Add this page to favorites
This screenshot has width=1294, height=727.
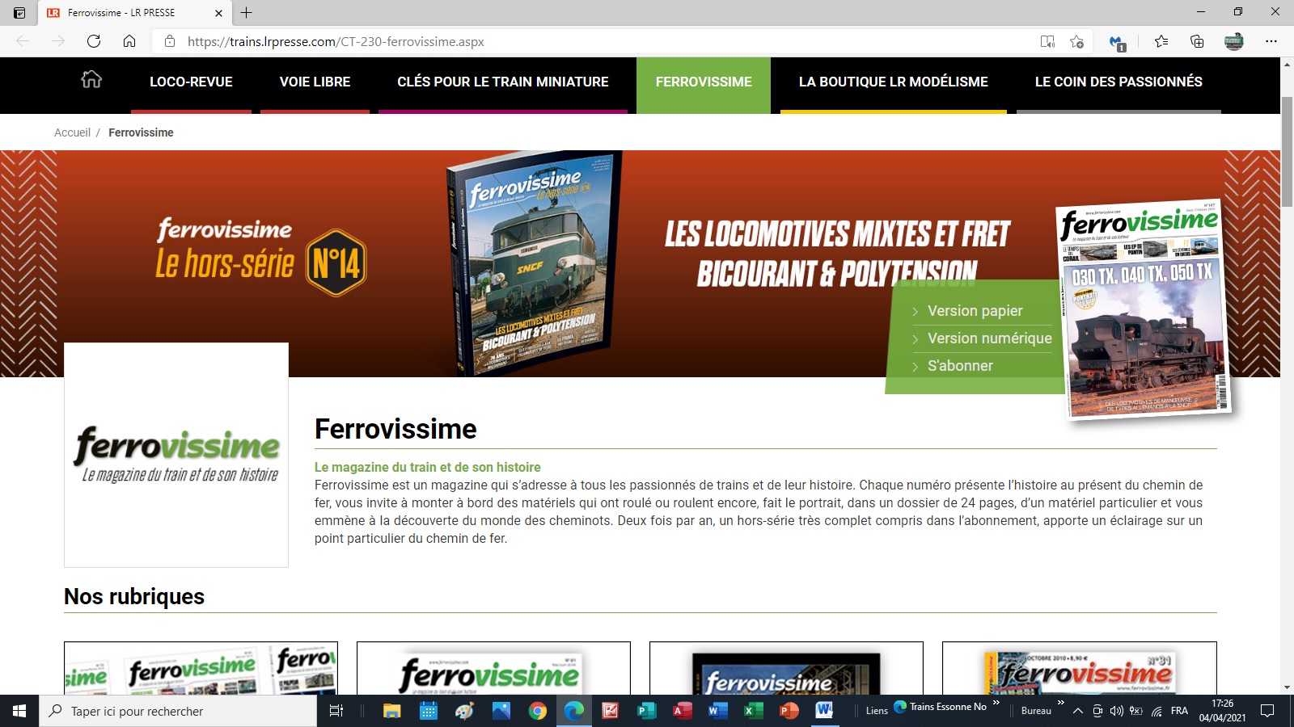point(1076,41)
